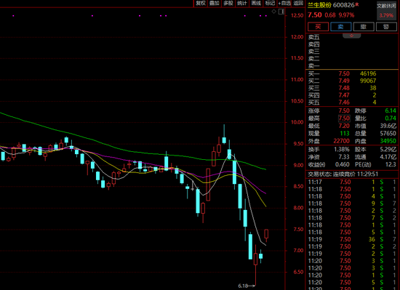This screenshot has height=290, width=400.
Task: Toggle the side panel layout icon
Action: [x=281, y=11]
